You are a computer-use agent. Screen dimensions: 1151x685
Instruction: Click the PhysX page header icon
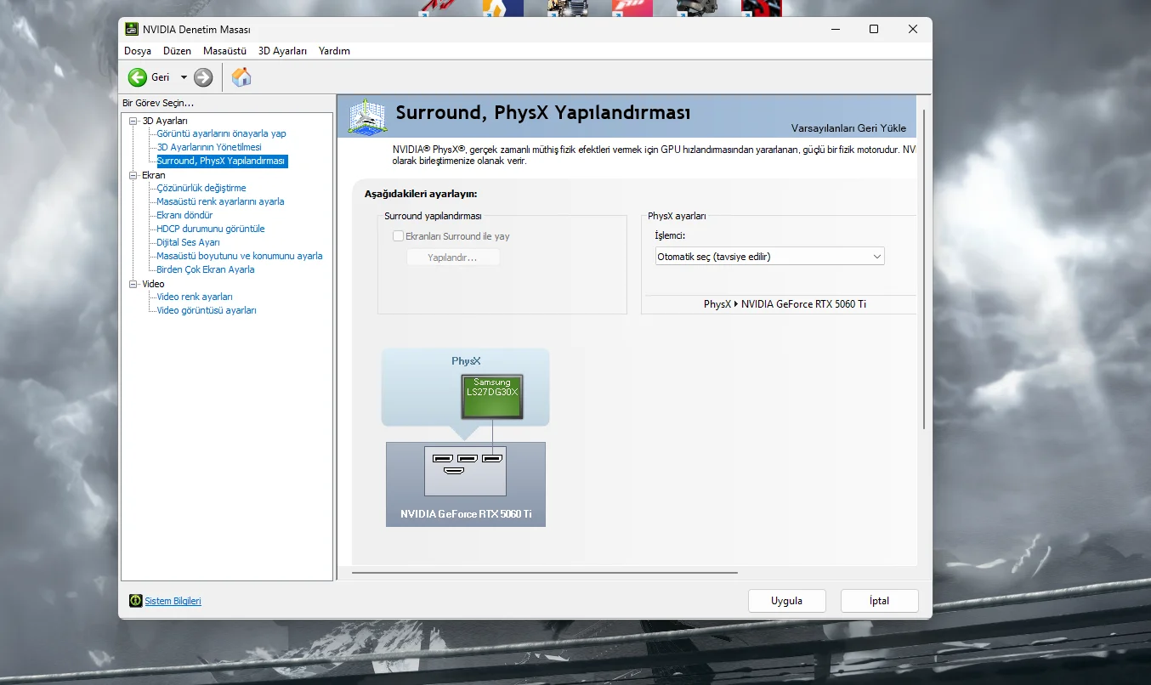pos(368,116)
